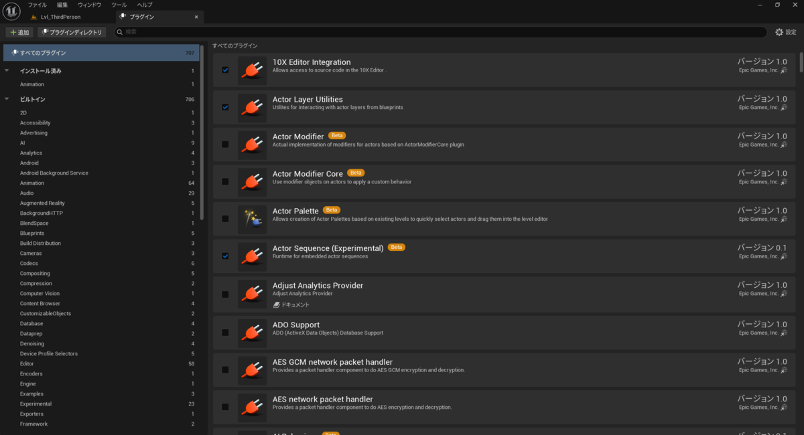Click the Actor Sequence plugin icon
The height and width of the screenshot is (435, 804).
252,256
